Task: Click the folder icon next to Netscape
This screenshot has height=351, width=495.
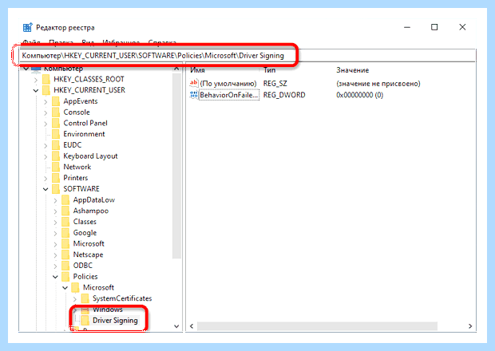Action: pyautogui.click(x=65, y=254)
